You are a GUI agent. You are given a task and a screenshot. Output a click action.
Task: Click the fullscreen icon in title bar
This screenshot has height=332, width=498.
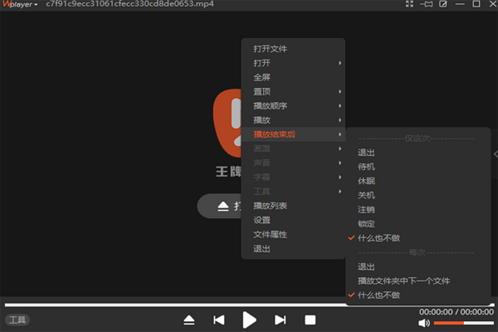tap(410, 4)
